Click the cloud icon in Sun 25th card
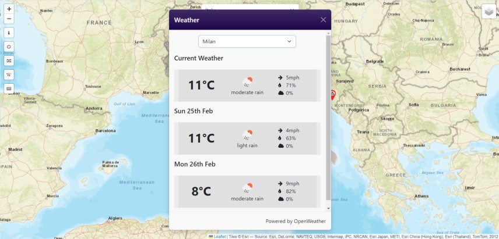The image size is (499, 239). [x=281, y=146]
